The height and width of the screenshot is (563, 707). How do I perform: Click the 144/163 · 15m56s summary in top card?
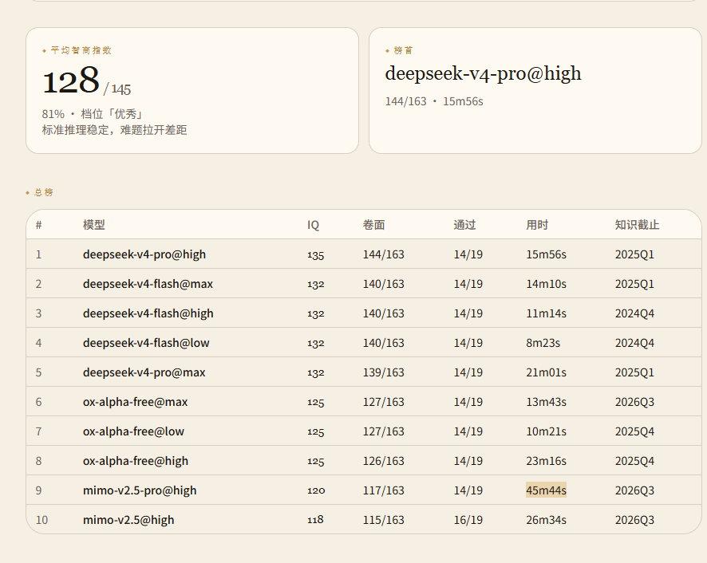[434, 101]
